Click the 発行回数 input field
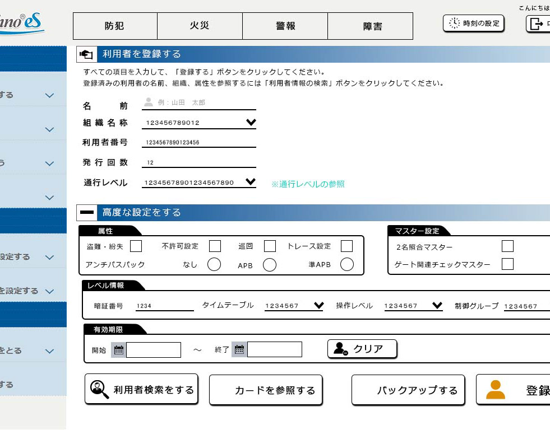 click(x=199, y=162)
